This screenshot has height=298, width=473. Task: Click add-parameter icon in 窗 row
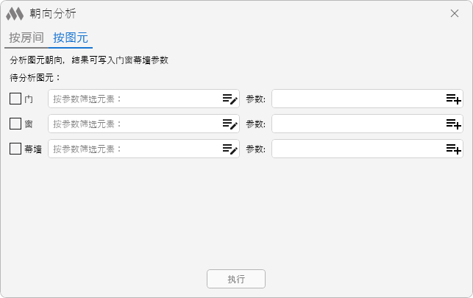(453, 124)
